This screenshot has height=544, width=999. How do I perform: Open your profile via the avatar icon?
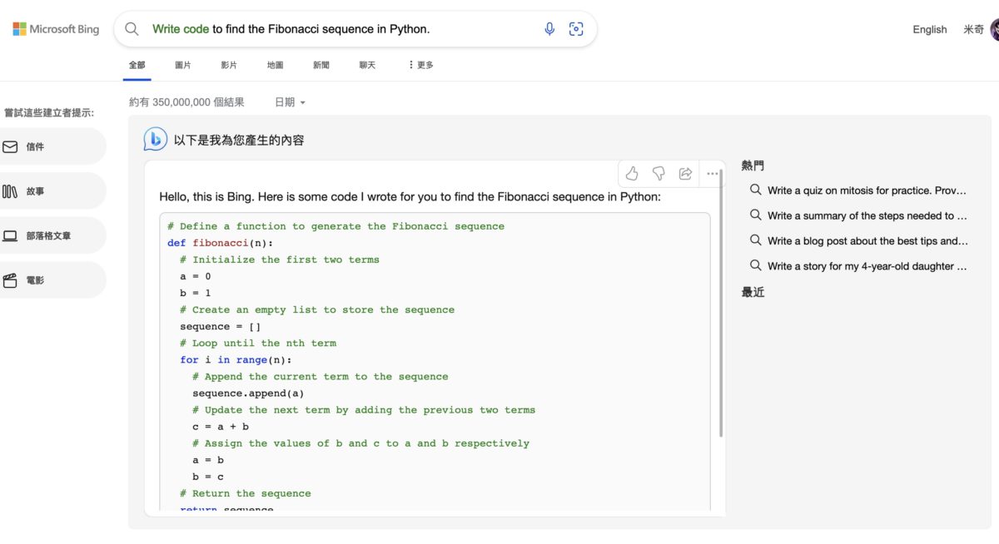tap(994, 29)
